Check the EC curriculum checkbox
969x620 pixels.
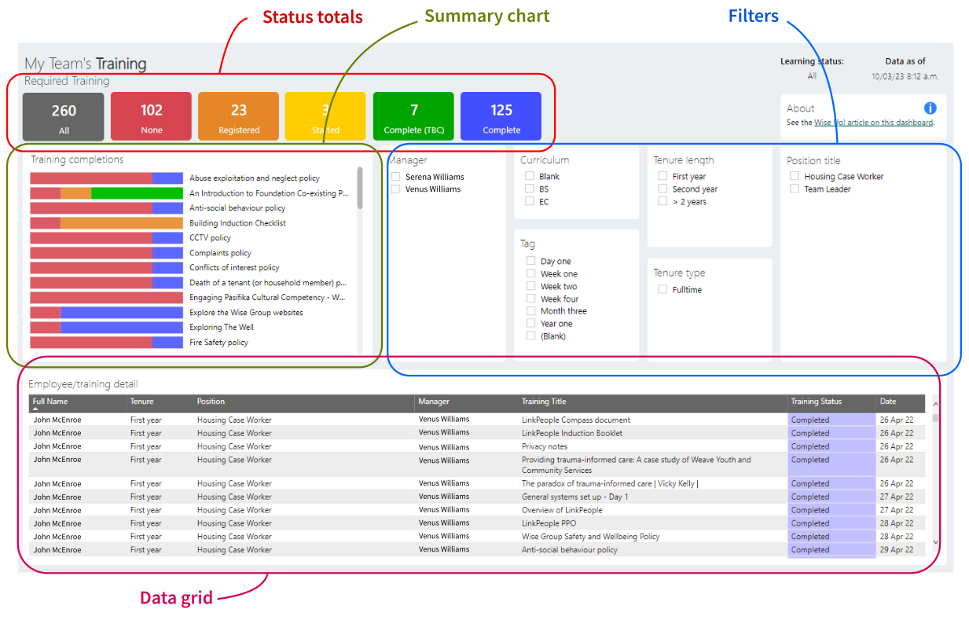tap(530, 201)
